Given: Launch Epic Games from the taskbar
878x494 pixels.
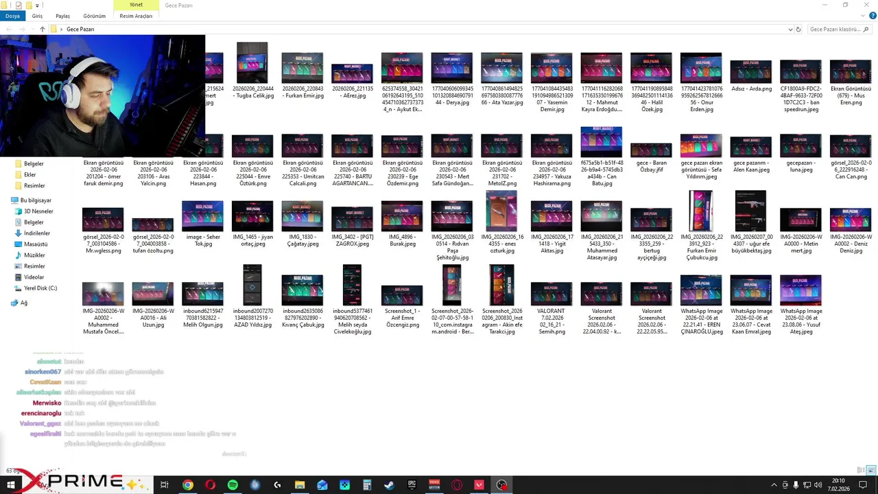Looking at the screenshot, I should click(412, 485).
